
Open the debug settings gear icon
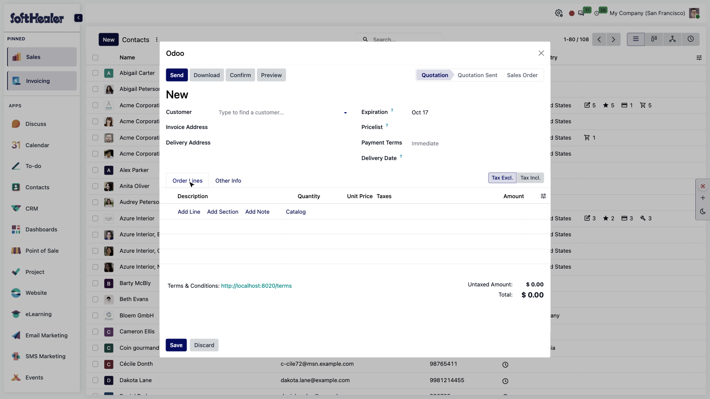[x=559, y=13]
